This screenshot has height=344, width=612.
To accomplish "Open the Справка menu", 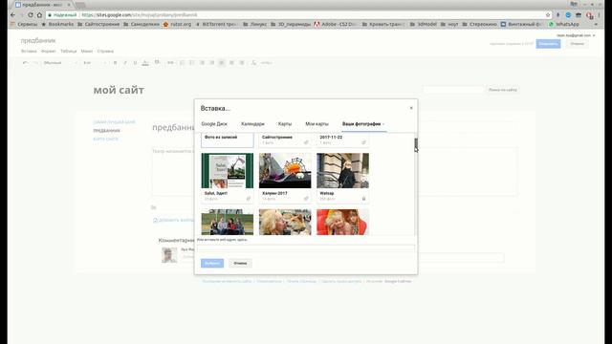I will point(105,51).
